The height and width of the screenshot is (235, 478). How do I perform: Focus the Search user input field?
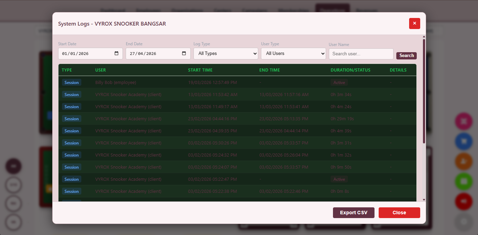361,54
